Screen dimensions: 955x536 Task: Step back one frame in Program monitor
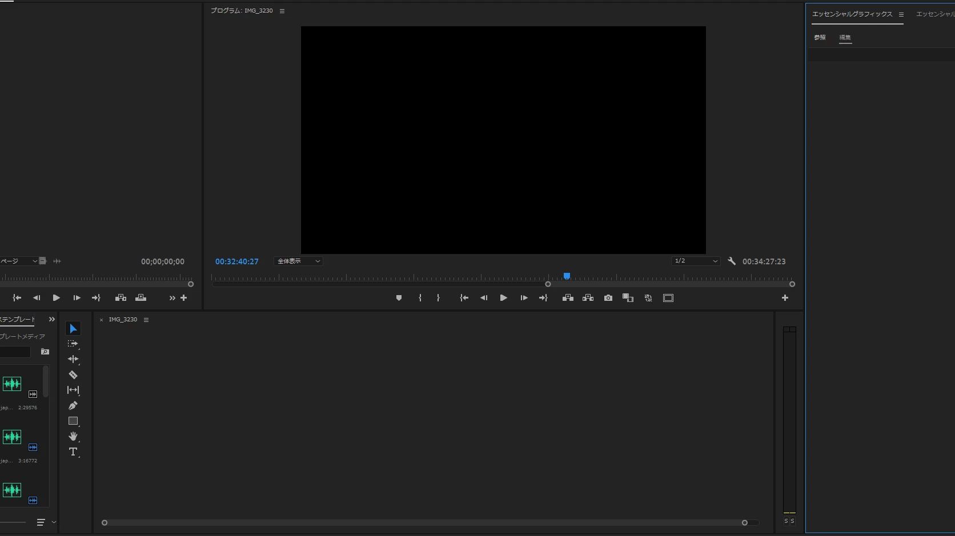pos(484,298)
